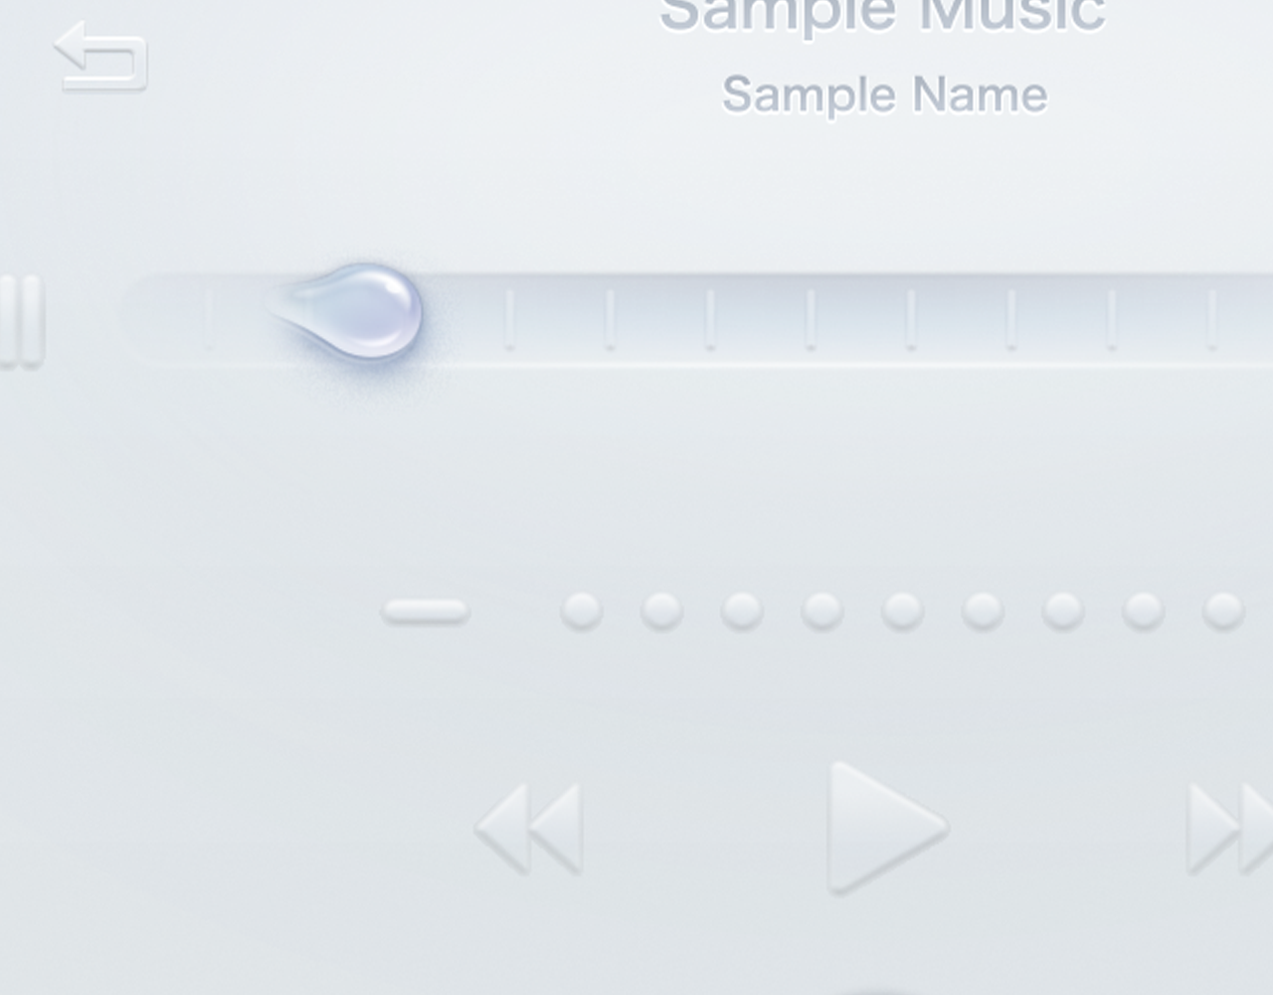Grab the water droplet slider thumb

coord(348,310)
